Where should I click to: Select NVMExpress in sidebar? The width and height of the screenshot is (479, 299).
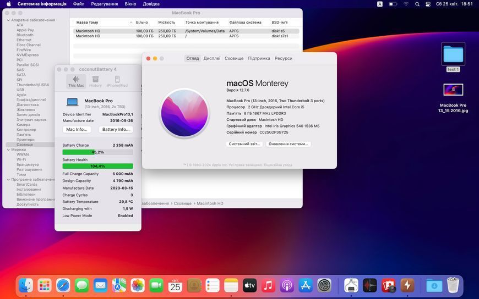click(28, 55)
